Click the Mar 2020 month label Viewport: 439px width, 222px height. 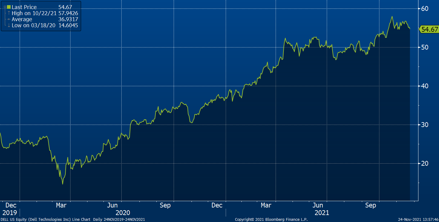point(61,205)
